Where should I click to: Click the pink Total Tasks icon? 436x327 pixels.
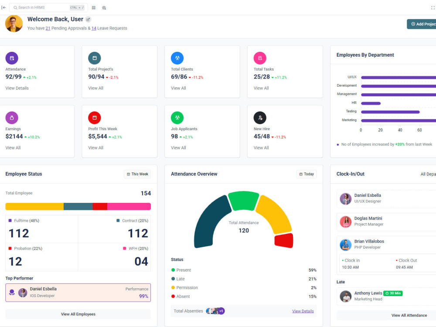pyautogui.click(x=260, y=58)
